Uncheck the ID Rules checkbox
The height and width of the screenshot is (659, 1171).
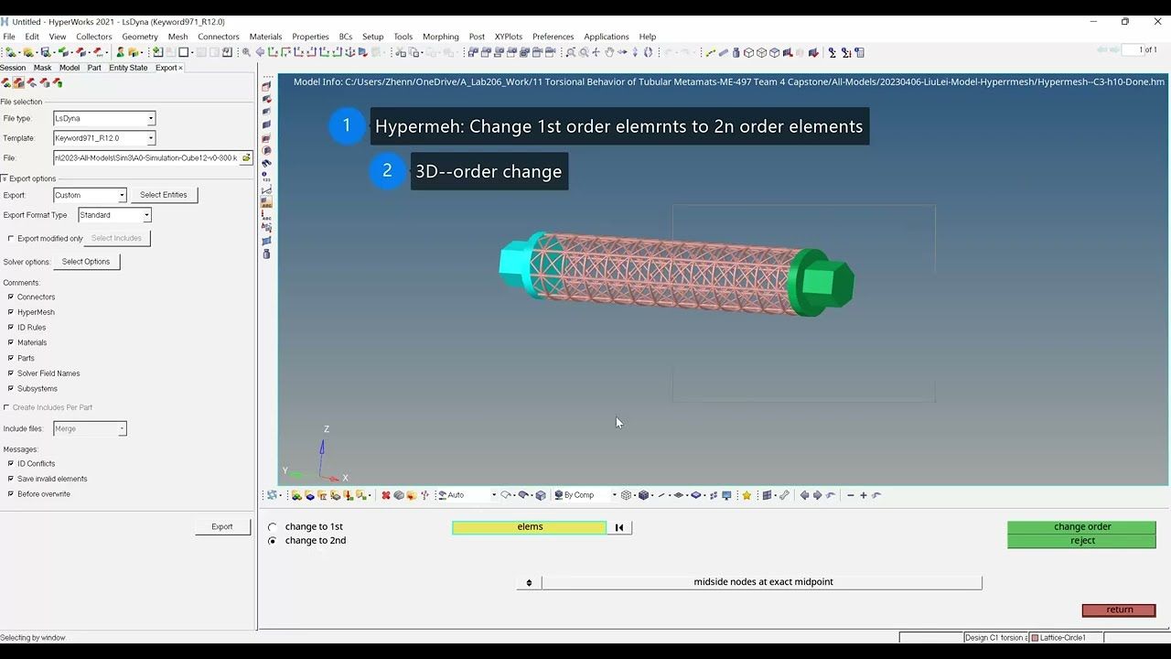coord(11,327)
